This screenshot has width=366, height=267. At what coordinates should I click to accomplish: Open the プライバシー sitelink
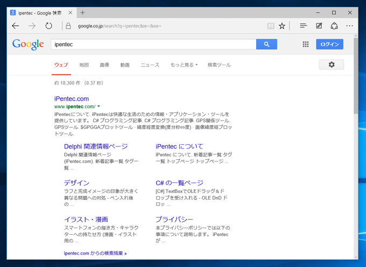click(174, 220)
